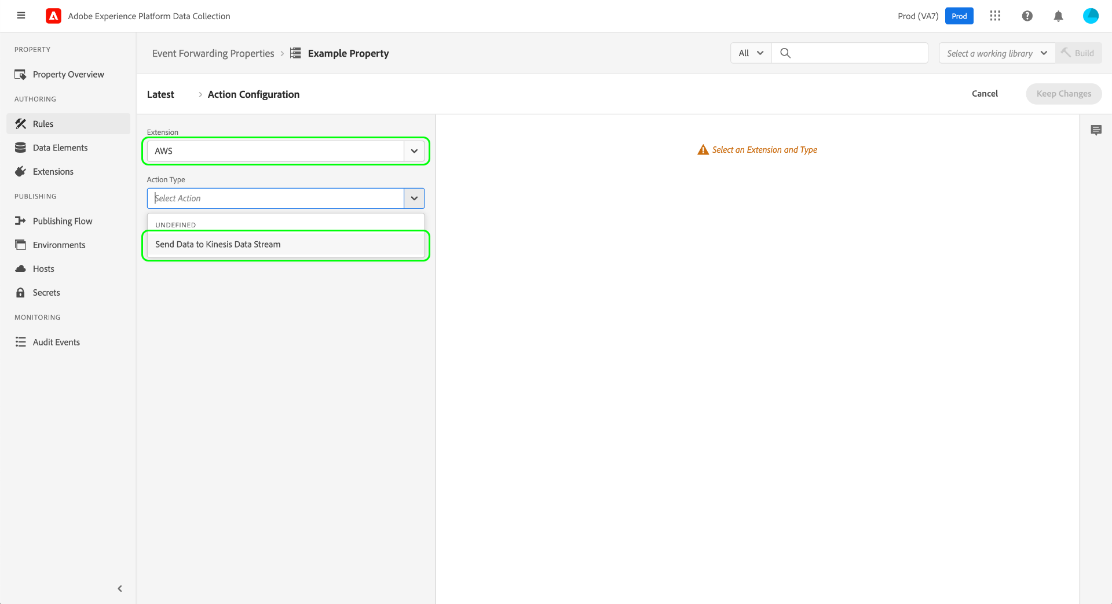This screenshot has width=1112, height=604.
Task: Click the Cancel button
Action: pos(985,94)
